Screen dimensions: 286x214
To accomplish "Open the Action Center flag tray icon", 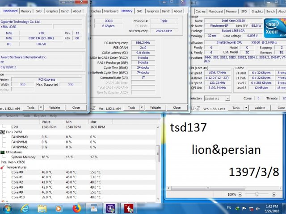I will coord(244,208).
